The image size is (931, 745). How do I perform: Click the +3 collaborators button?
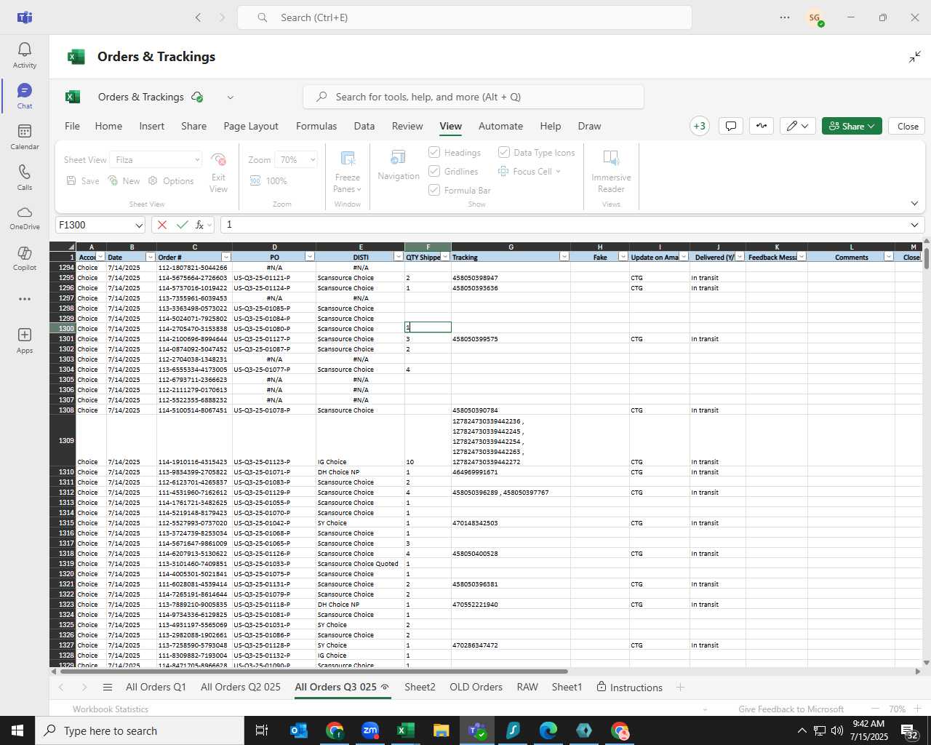(699, 126)
